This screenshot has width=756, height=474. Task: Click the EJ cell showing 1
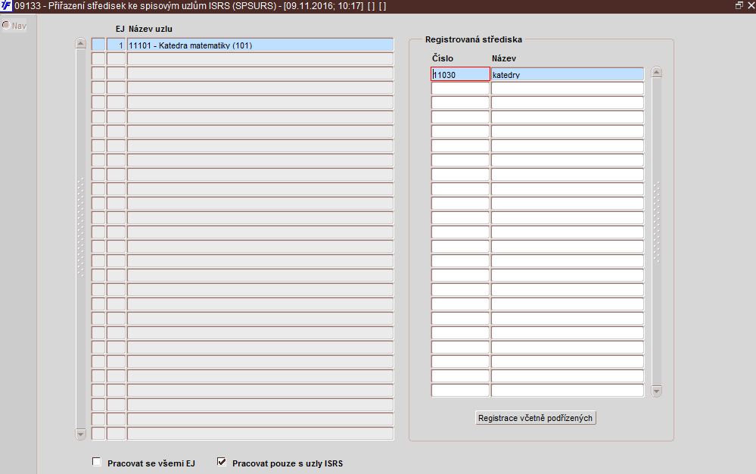coord(117,45)
